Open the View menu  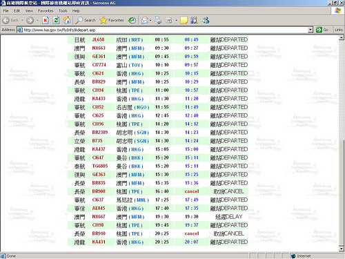29,11
